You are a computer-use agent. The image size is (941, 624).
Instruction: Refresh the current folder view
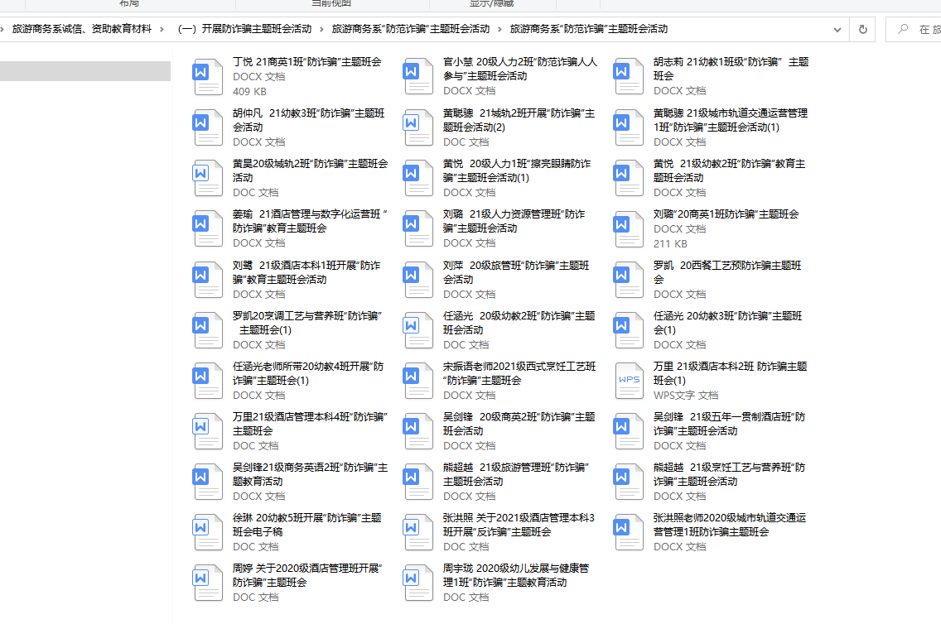pos(863,29)
